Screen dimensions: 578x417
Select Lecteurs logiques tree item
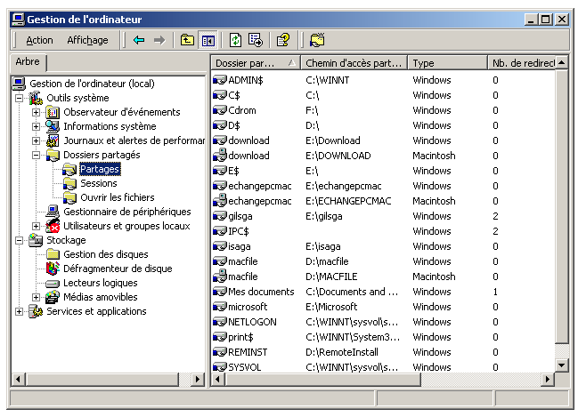pos(101,283)
